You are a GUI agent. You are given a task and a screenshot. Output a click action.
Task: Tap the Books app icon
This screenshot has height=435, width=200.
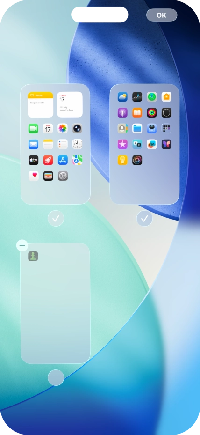pos(137,113)
